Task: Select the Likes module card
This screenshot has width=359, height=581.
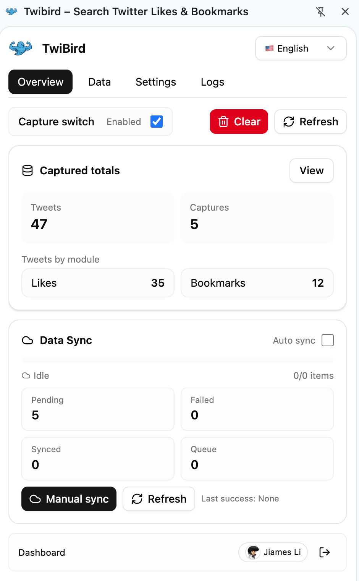Action: 98,283
